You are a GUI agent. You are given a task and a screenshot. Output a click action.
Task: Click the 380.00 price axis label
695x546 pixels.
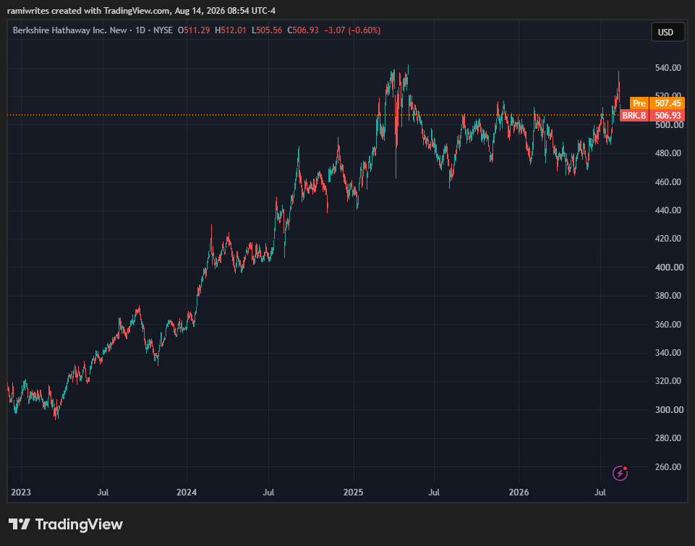point(668,296)
